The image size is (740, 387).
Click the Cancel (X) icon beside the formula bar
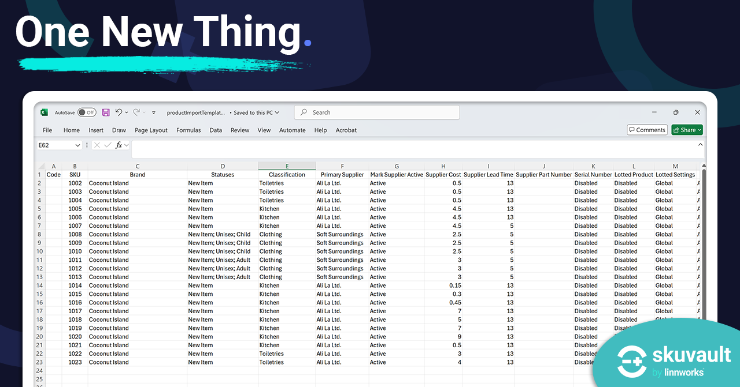97,145
